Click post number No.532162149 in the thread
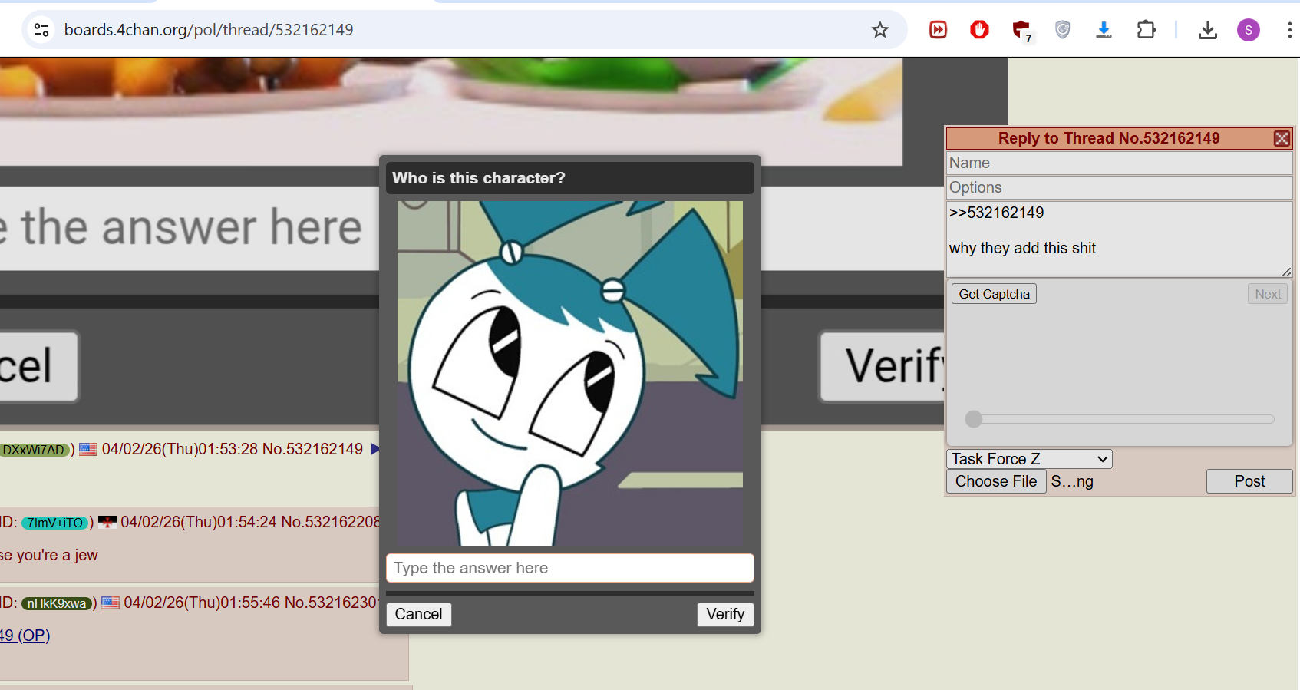The height and width of the screenshot is (690, 1300). (312, 449)
